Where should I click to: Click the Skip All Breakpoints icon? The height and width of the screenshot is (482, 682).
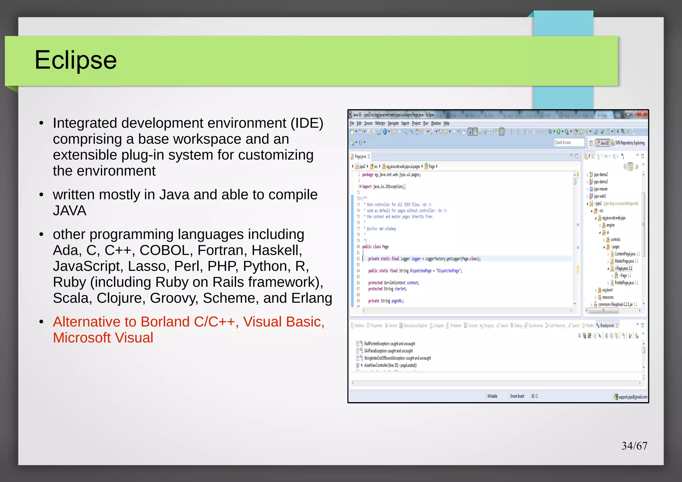click(600, 336)
